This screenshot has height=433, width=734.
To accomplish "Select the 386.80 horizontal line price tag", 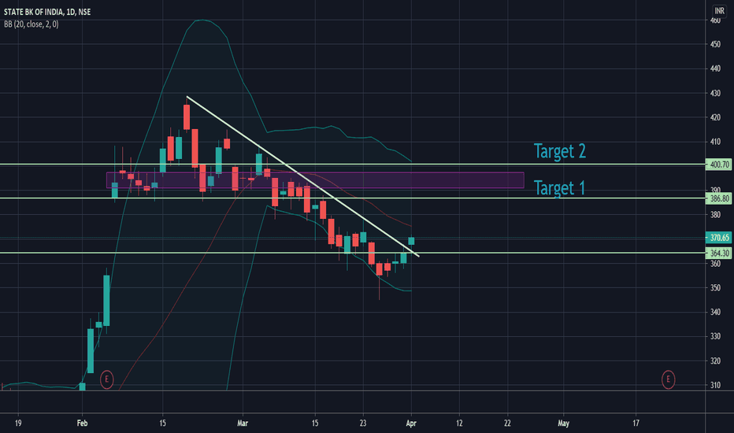I will tap(719, 198).
